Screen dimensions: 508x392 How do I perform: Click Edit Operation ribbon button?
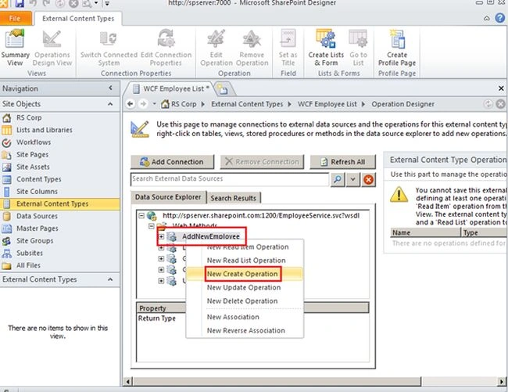click(x=216, y=48)
